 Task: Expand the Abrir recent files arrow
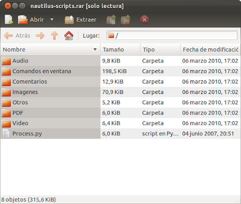point(52,20)
